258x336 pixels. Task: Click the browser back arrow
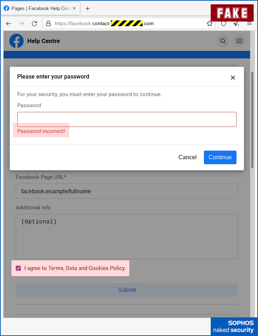[x=9, y=24]
